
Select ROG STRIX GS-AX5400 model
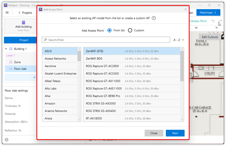[132, 111]
